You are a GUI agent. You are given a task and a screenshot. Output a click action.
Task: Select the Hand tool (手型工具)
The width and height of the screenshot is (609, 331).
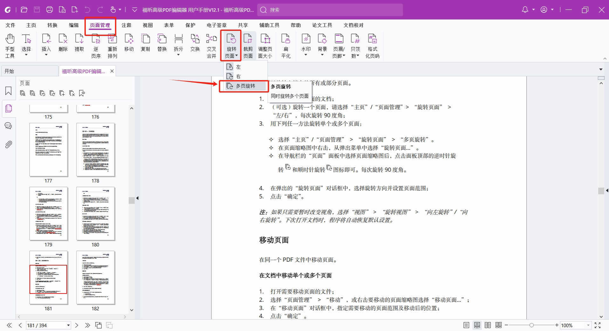(10, 45)
